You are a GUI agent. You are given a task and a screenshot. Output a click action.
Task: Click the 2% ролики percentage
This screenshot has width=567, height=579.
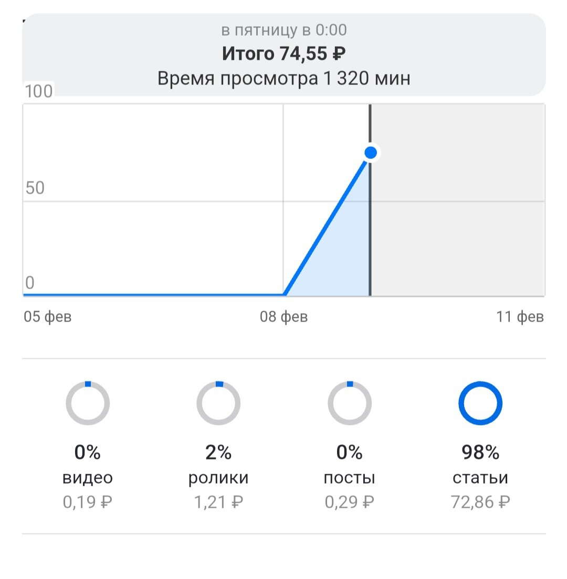click(218, 452)
